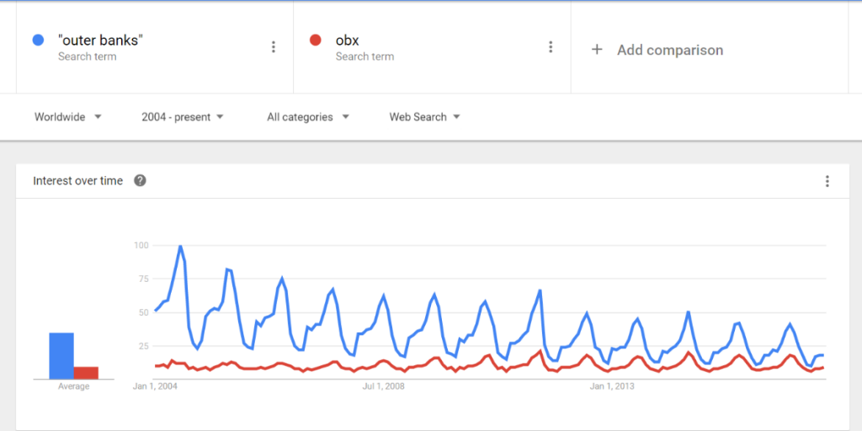Expand the All categories dropdown
The width and height of the screenshot is (862, 431).
[x=307, y=117]
